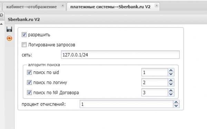
Task: Click the поиск по uid label
Action: (x=46, y=72)
